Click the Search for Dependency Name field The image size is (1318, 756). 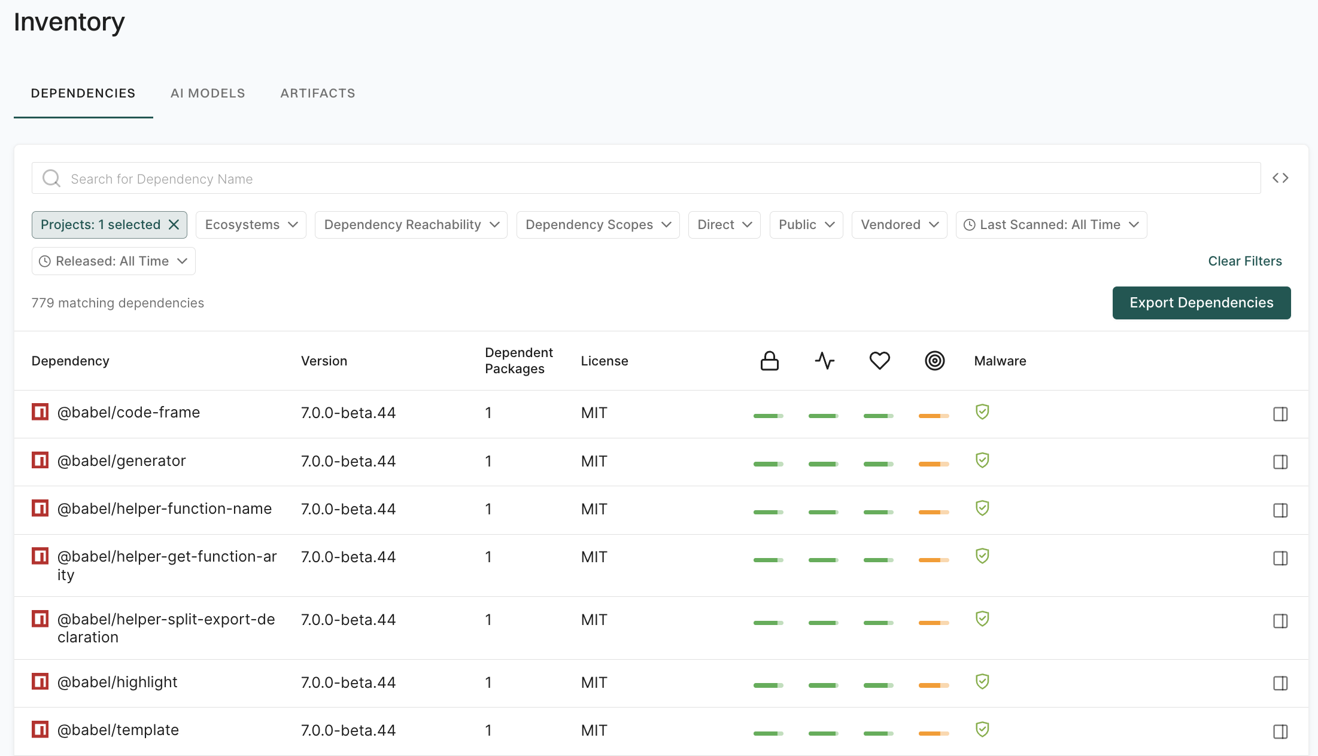click(646, 178)
